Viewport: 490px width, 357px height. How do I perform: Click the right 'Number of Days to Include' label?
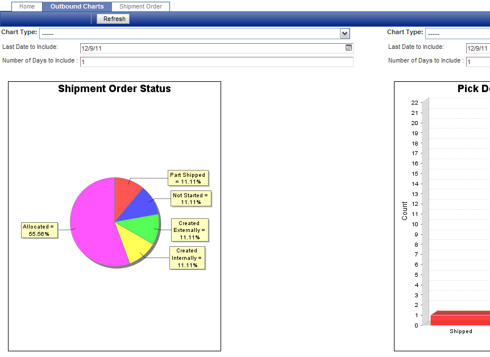coord(425,60)
